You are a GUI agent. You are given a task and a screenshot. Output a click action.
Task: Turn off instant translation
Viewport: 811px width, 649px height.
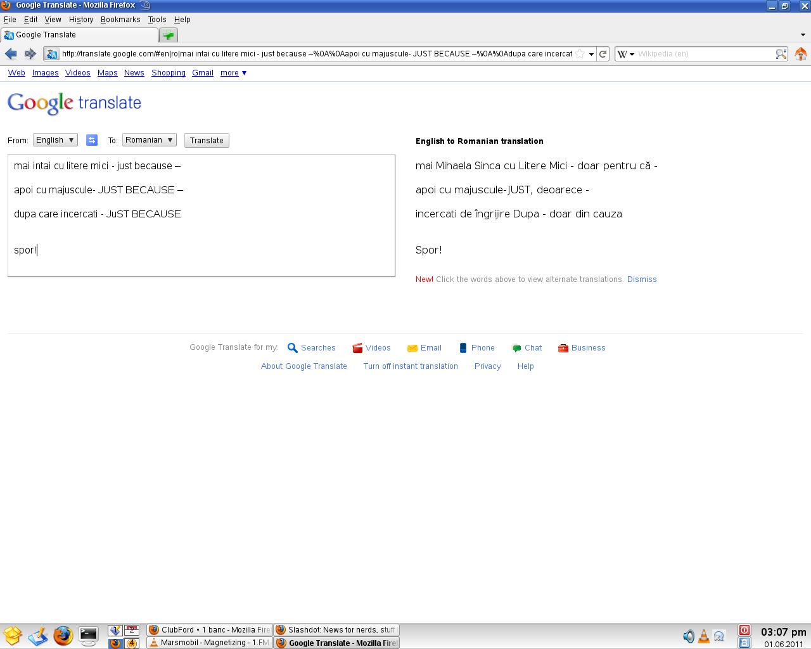(410, 366)
